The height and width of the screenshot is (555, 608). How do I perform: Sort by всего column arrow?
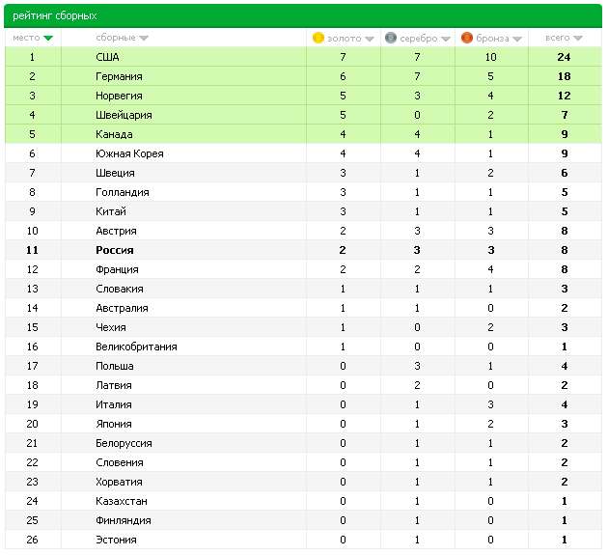[578, 38]
